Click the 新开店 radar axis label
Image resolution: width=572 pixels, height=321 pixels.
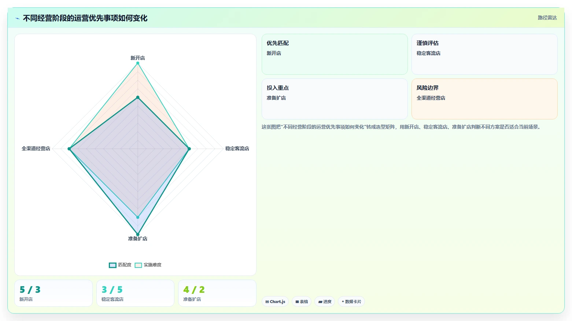[138, 58]
